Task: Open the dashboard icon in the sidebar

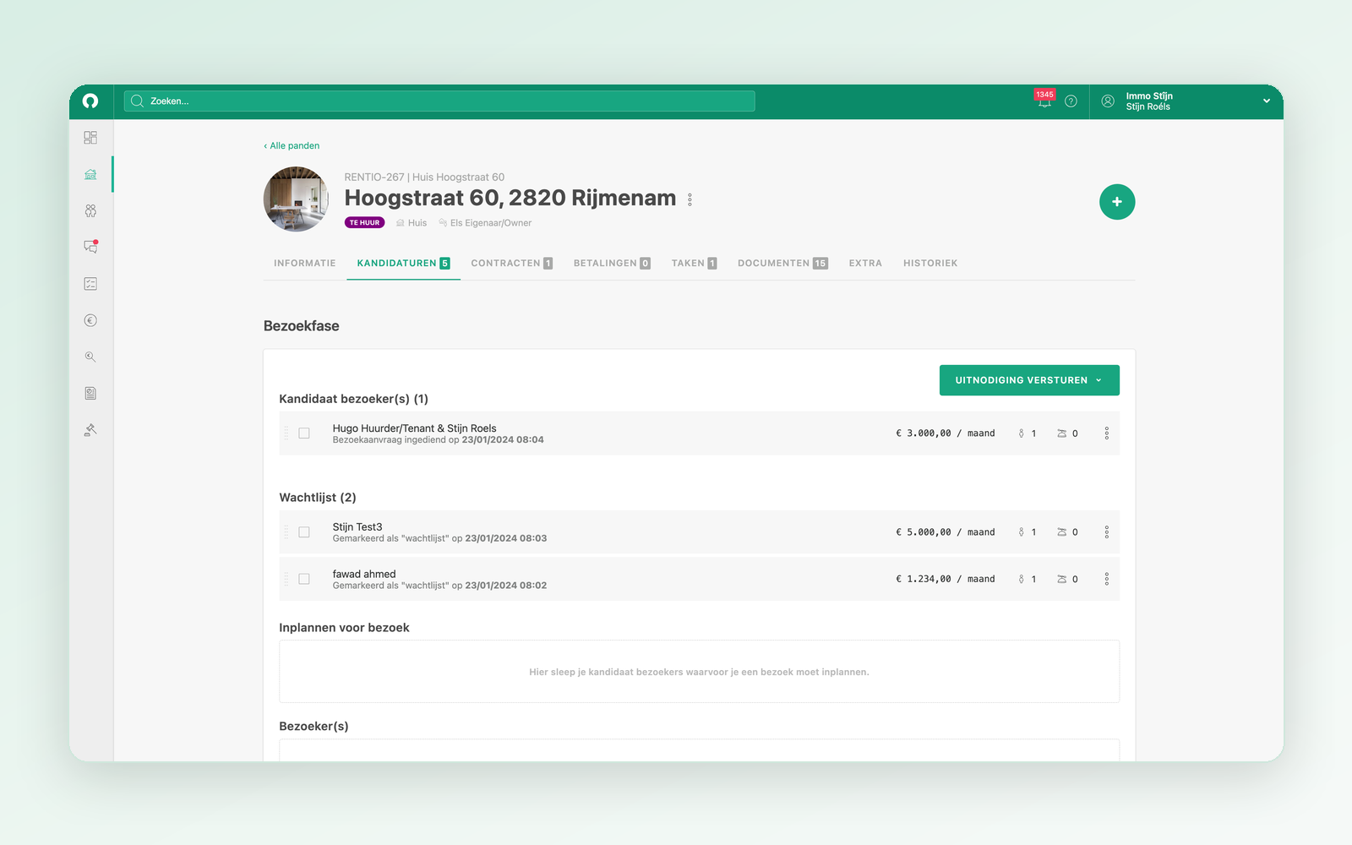Action: point(90,137)
